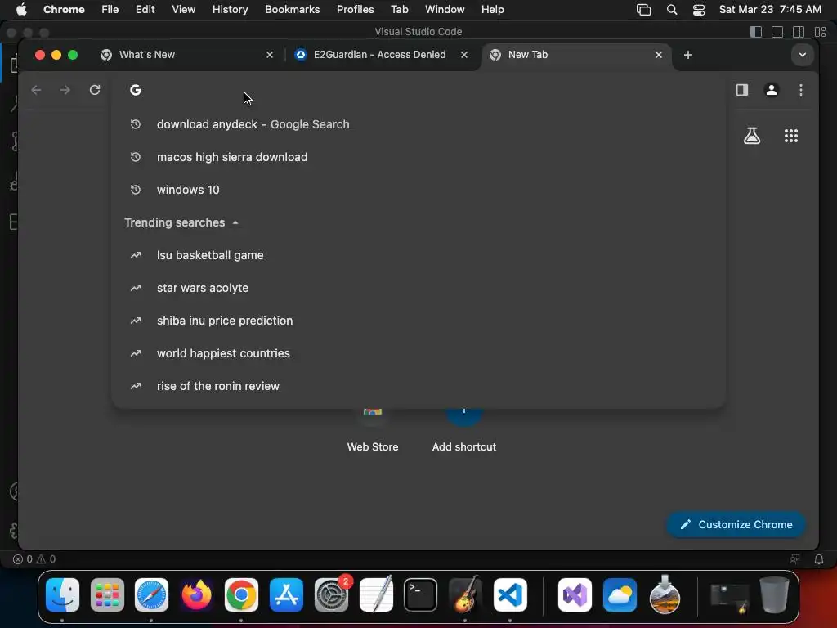
Task: Open TextEdit from the Dock
Action: coord(376,595)
